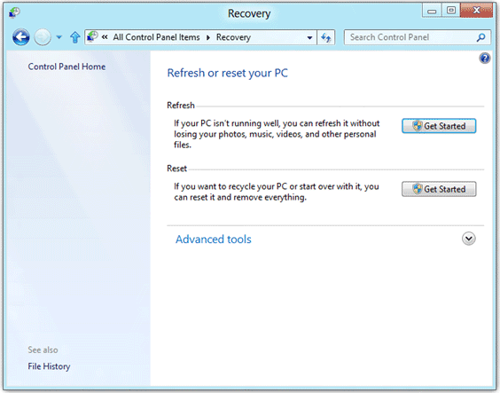Open Control Panel Home link
This screenshot has width=500, height=393.
(x=66, y=67)
